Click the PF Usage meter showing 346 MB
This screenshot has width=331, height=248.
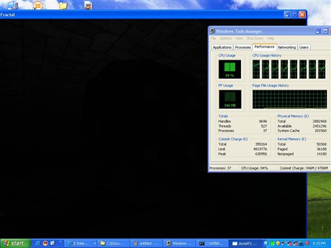(230, 99)
